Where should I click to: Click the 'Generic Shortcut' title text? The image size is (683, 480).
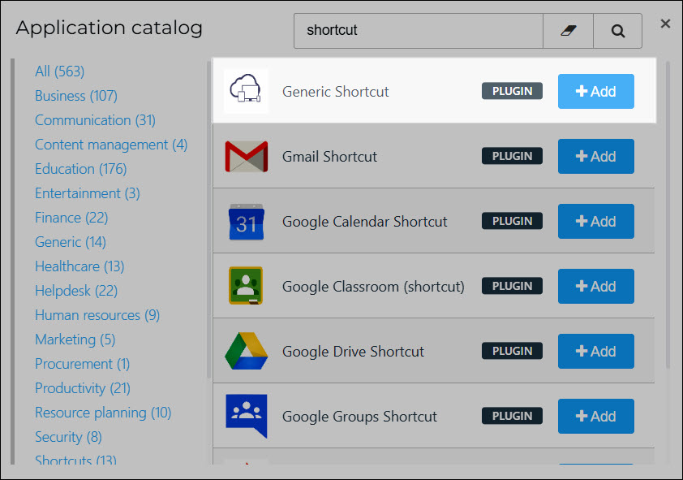[x=335, y=92]
